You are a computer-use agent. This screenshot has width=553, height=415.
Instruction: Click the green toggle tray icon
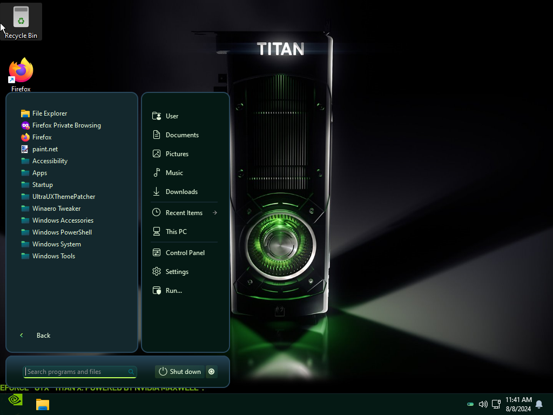coord(470,404)
